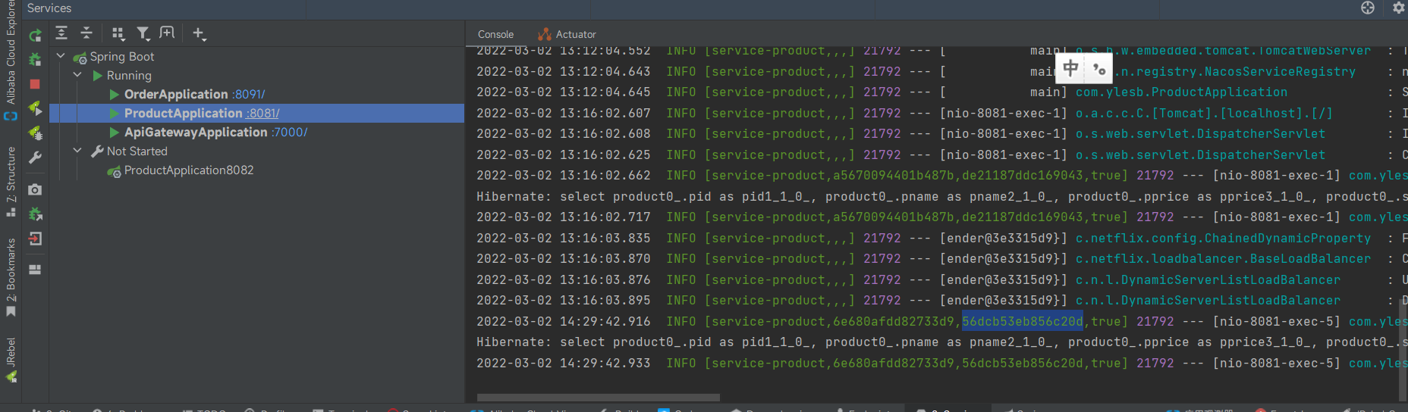Open ApiGatewayApplication port 7000 link
Screen dimensions: 1408x412
tap(289, 133)
